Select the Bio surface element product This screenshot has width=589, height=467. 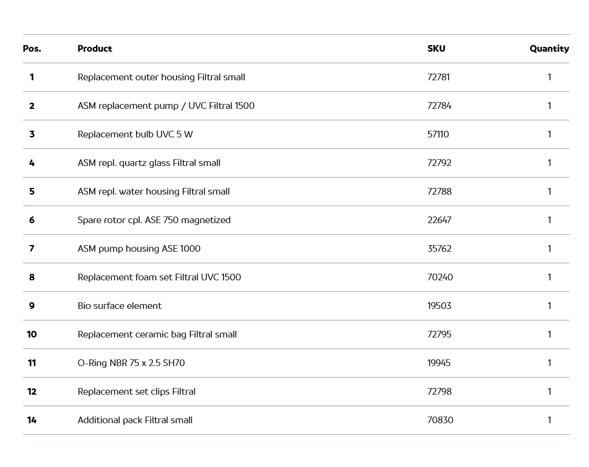pyautogui.click(x=120, y=306)
